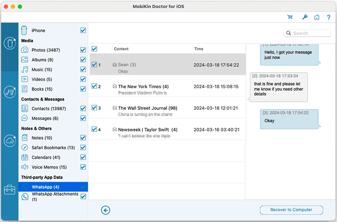Viewport: 337px width, 222px height.
Task: Toggle the select-all checkbox in table header
Action: [x=94, y=49]
